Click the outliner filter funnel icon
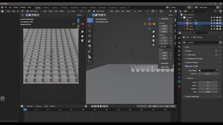Screen dimensions: 223x125 coord(215,11)
